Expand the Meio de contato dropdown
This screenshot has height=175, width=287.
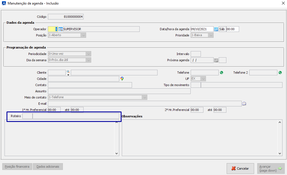[x=144, y=97]
